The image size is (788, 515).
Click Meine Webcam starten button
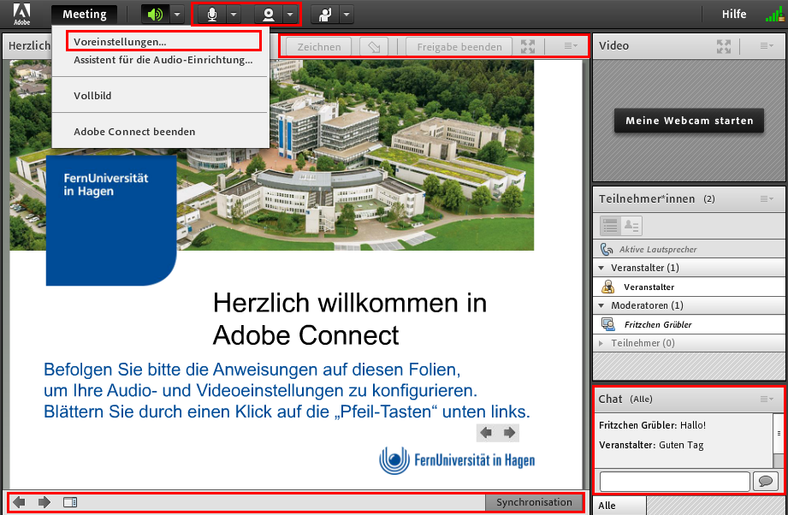point(689,121)
